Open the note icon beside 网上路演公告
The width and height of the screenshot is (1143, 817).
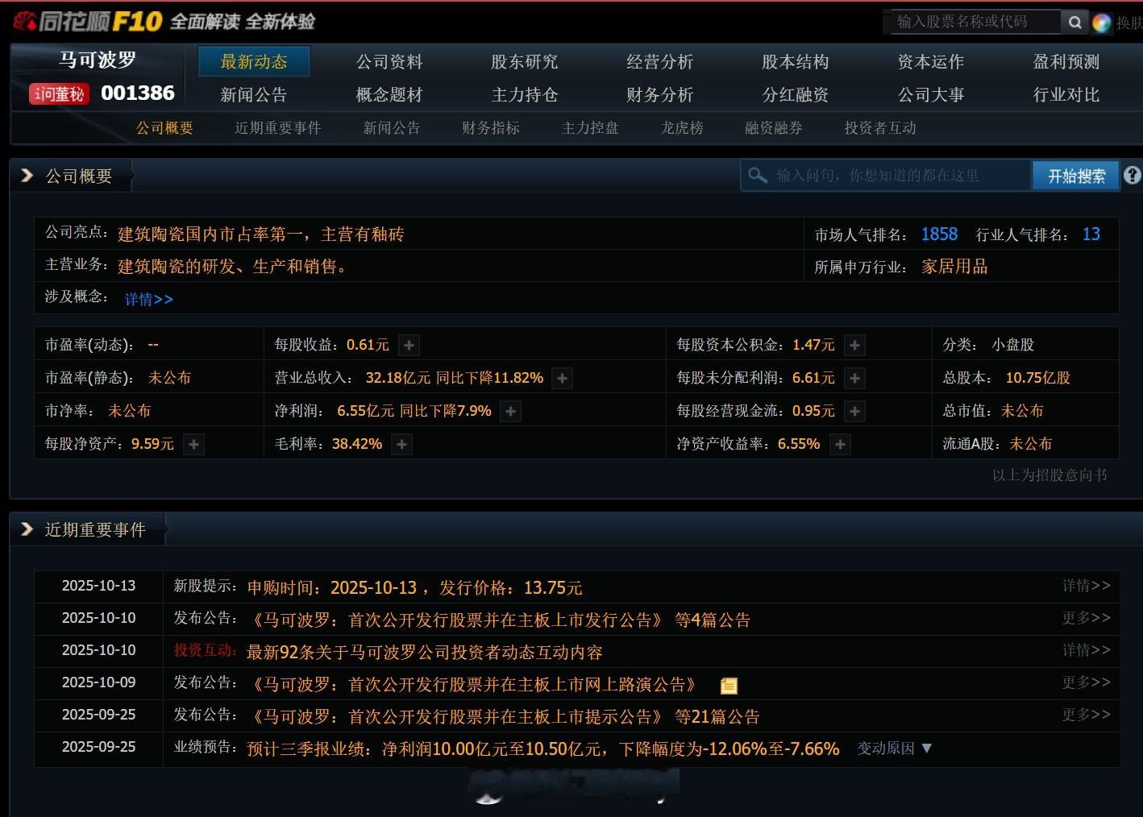[729, 686]
